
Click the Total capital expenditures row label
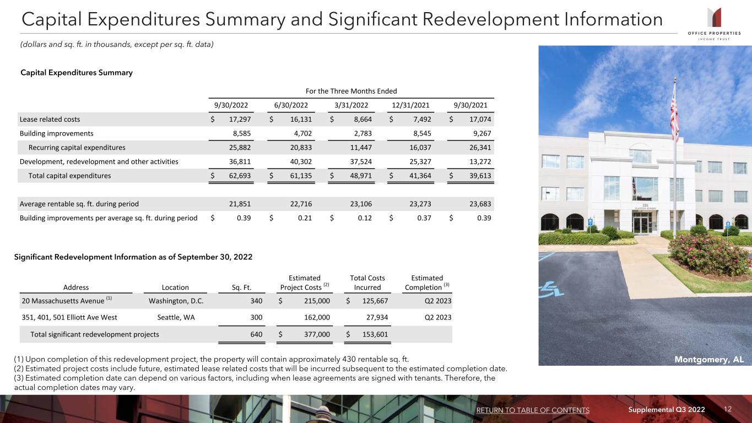69,176
